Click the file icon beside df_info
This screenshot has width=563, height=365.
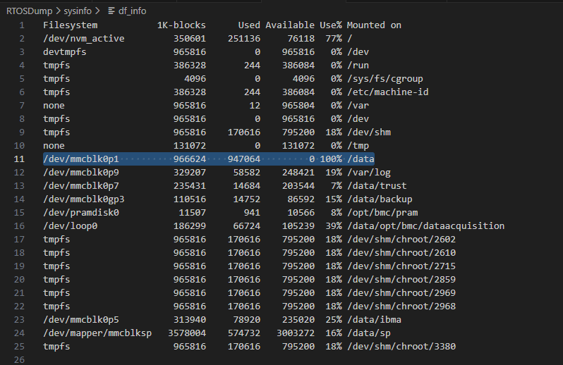[111, 10]
